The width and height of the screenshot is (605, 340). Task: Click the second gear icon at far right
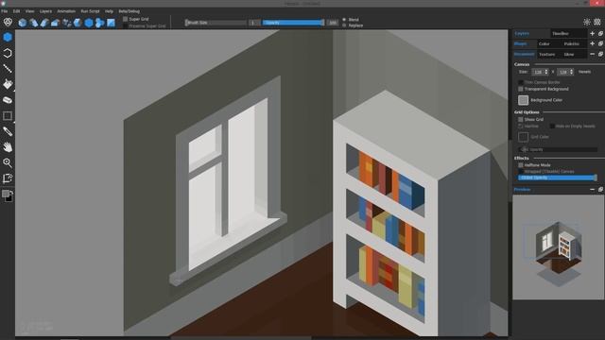(x=597, y=22)
